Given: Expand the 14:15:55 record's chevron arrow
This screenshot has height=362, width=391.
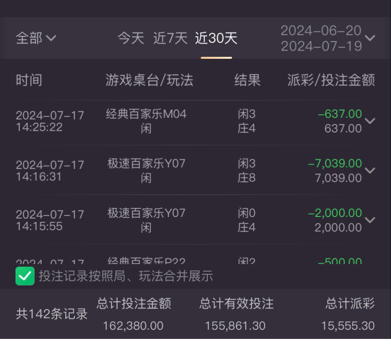Looking at the screenshot, I should pos(370,220).
